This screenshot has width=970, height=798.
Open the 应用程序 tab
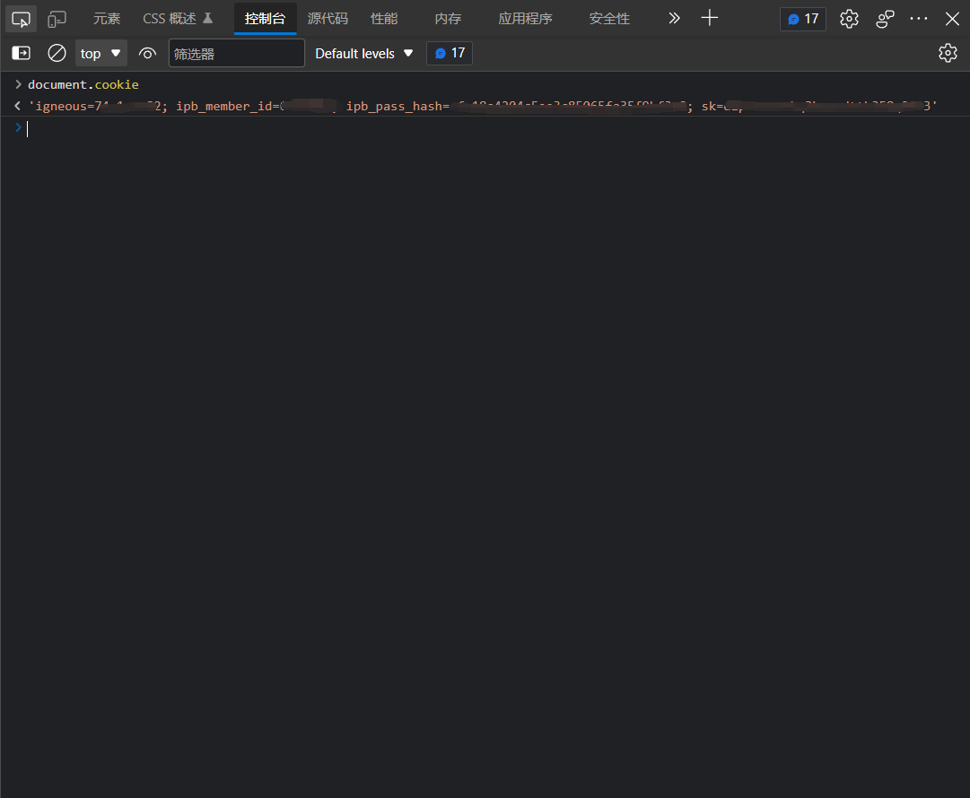coord(525,19)
